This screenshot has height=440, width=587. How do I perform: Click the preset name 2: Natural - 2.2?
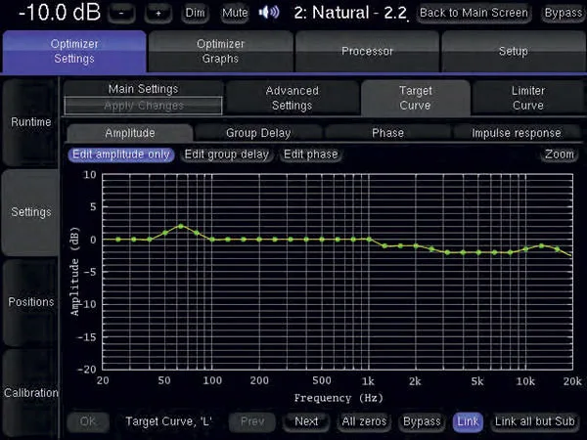coord(350,13)
